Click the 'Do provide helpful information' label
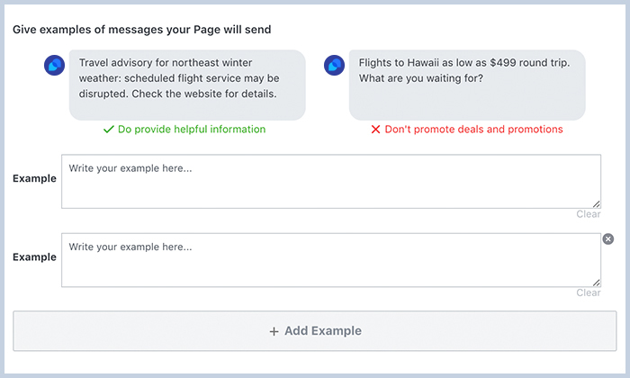 tap(192, 130)
